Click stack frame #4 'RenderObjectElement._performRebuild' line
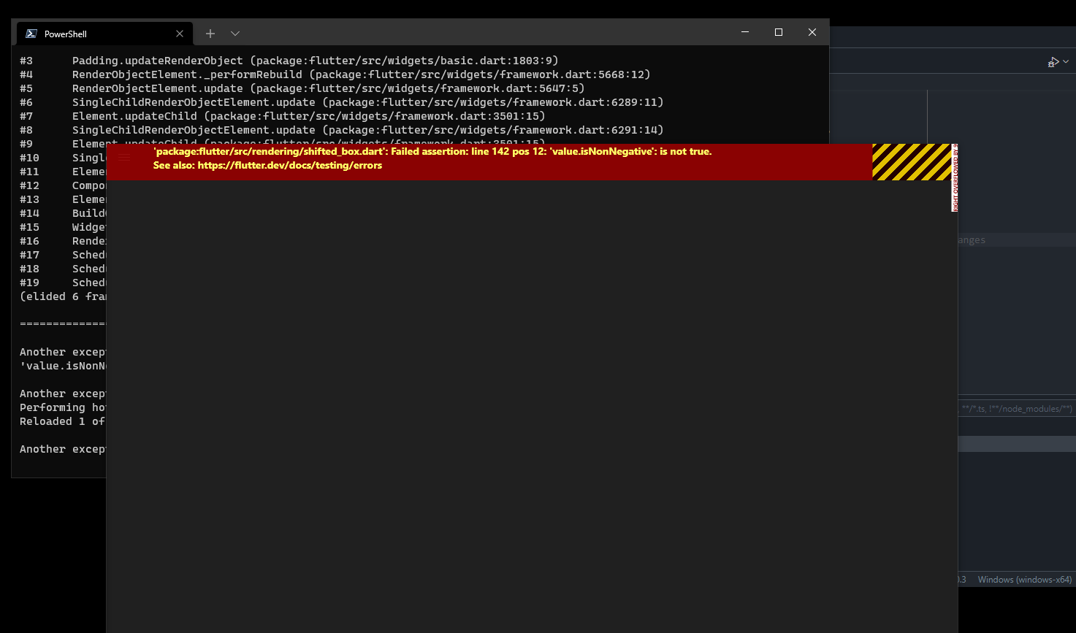 (x=335, y=74)
